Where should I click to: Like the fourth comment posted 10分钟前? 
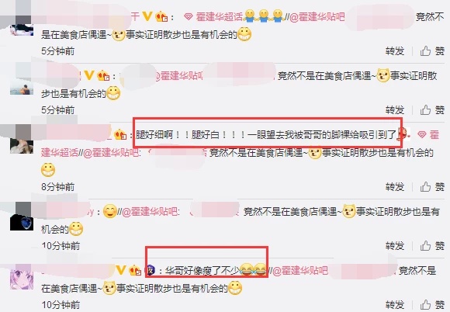coord(432,246)
